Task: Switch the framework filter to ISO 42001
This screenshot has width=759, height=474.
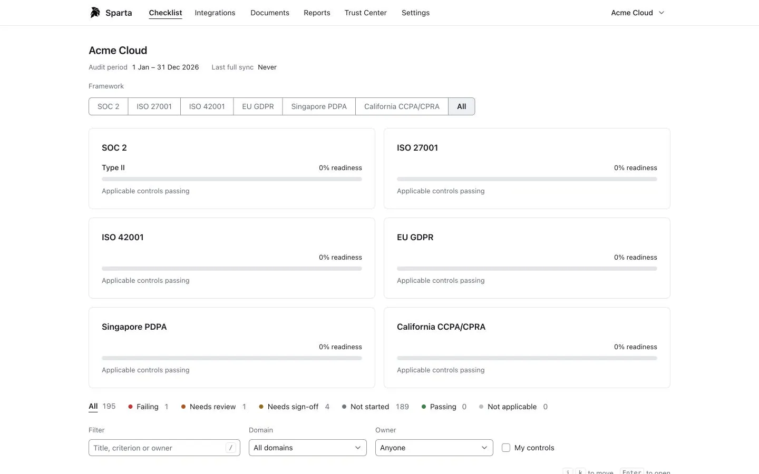Action: coord(207,106)
